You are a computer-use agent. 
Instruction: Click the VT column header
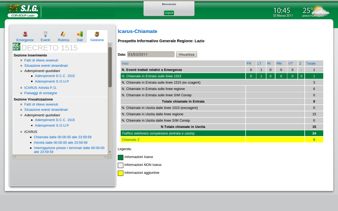292,63
